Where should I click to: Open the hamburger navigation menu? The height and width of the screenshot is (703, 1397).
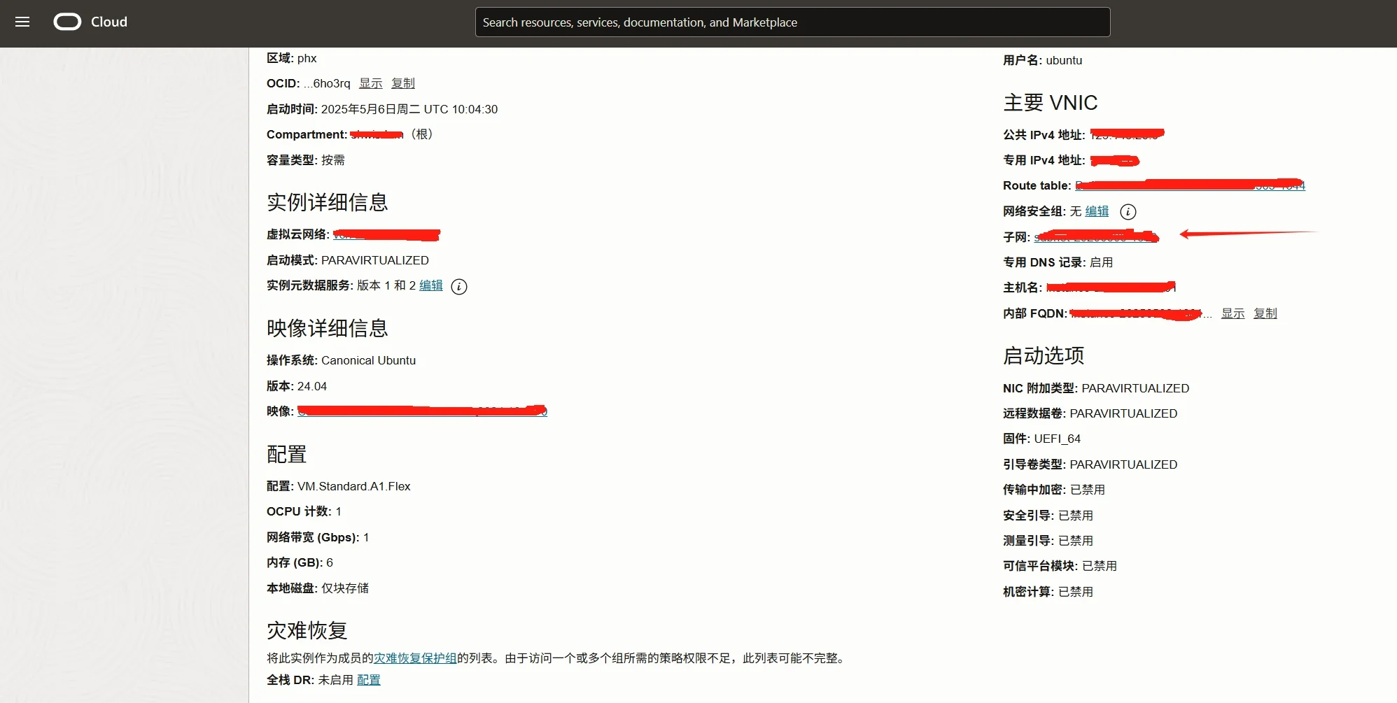tap(22, 22)
